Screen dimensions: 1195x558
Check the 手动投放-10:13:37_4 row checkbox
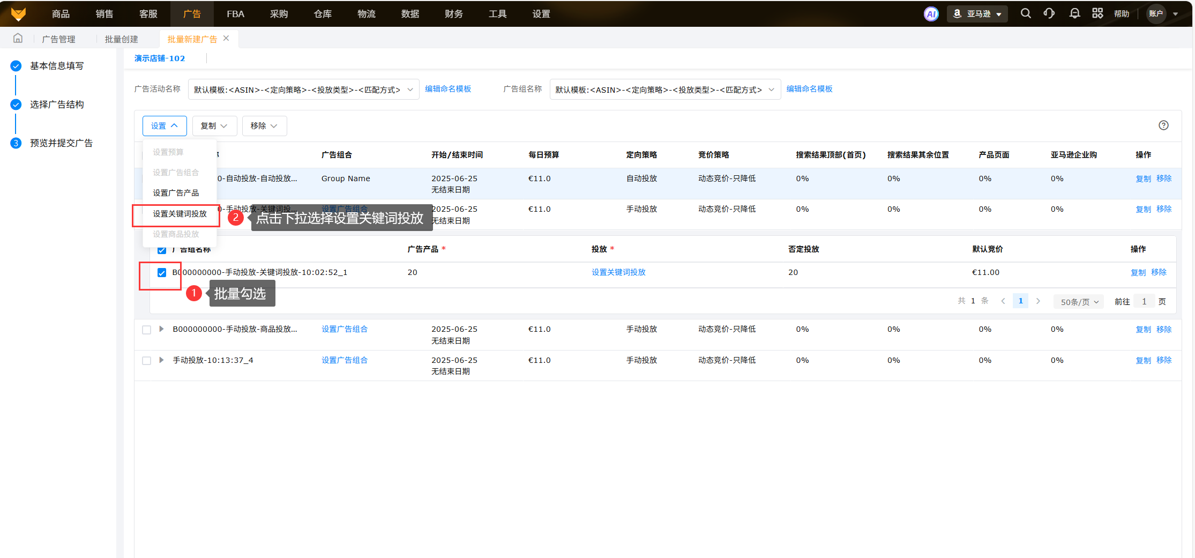point(146,361)
